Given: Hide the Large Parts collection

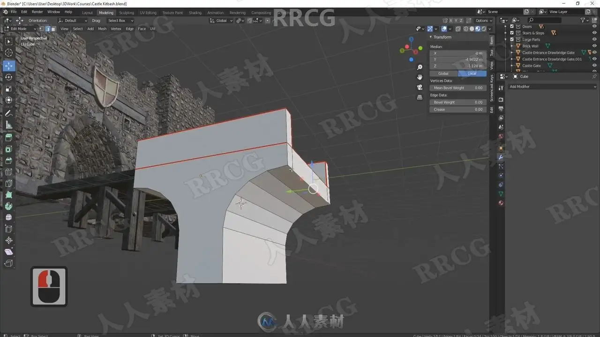Looking at the screenshot, I should (x=594, y=39).
